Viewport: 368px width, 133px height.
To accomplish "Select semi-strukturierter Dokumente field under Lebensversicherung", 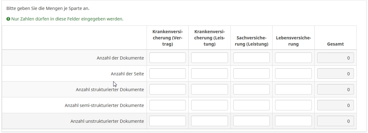I will coord(293,105).
